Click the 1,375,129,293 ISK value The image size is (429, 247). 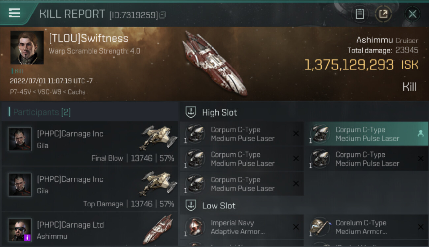click(348, 65)
